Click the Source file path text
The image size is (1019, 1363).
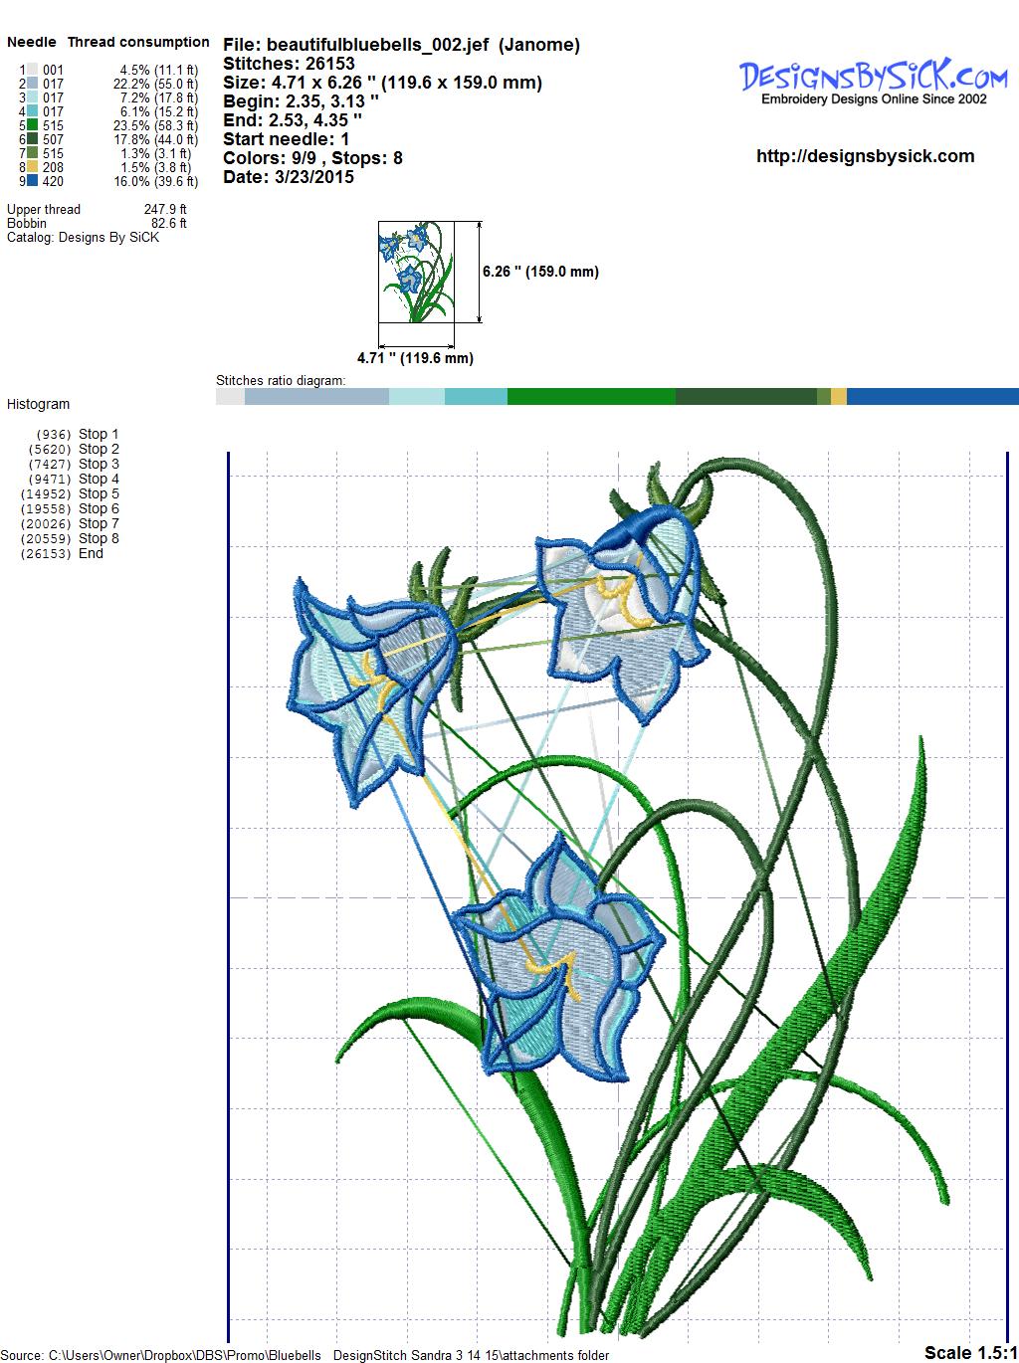click(306, 1354)
